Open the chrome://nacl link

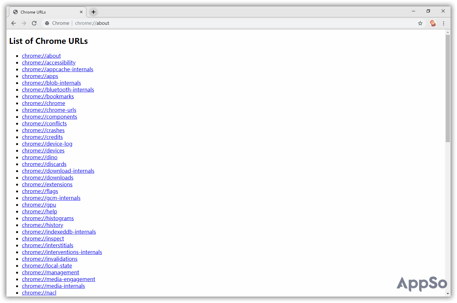pyautogui.click(x=39, y=293)
